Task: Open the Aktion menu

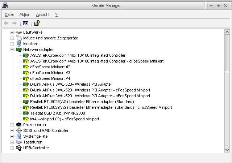Action: coord(25,14)
